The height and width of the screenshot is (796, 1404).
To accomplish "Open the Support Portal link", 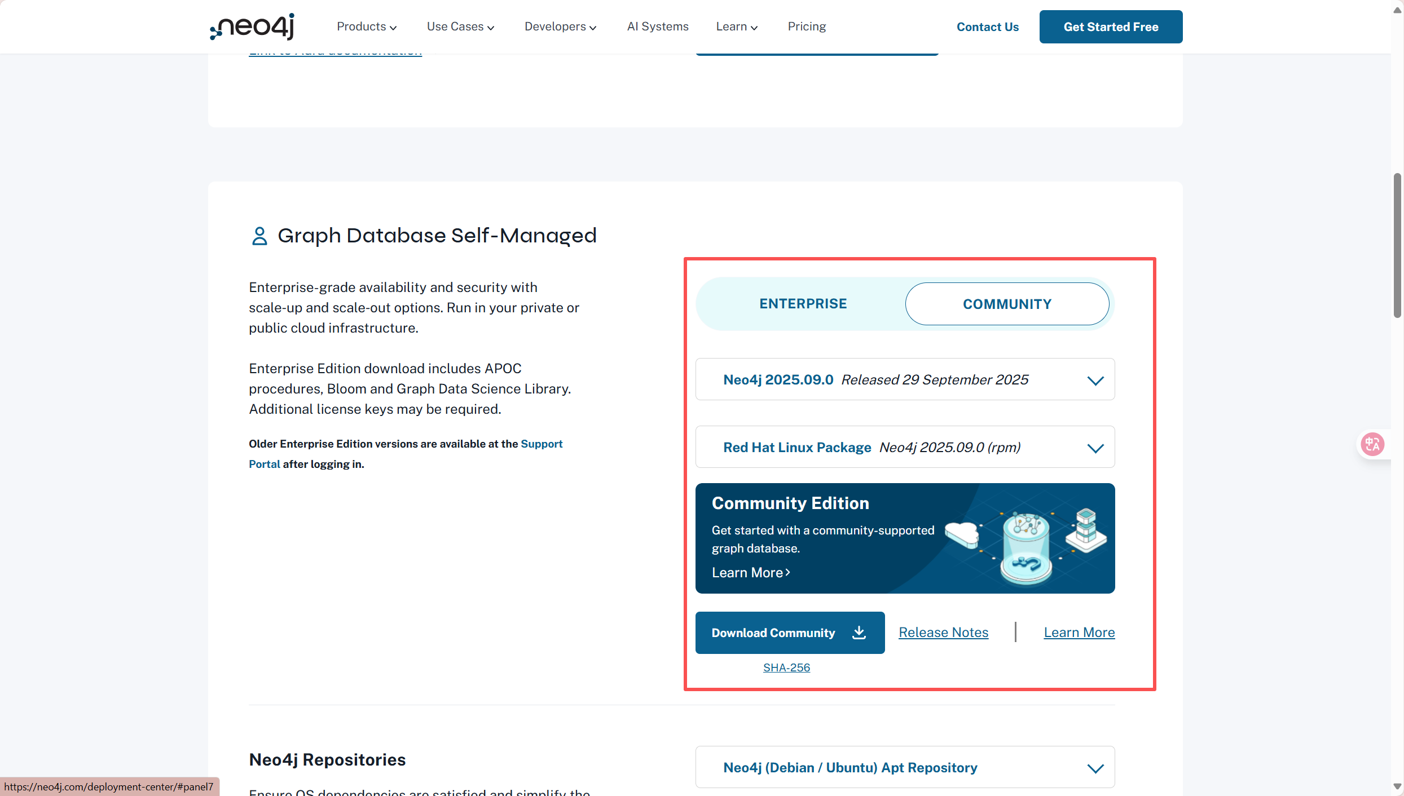I will [541, 444].
